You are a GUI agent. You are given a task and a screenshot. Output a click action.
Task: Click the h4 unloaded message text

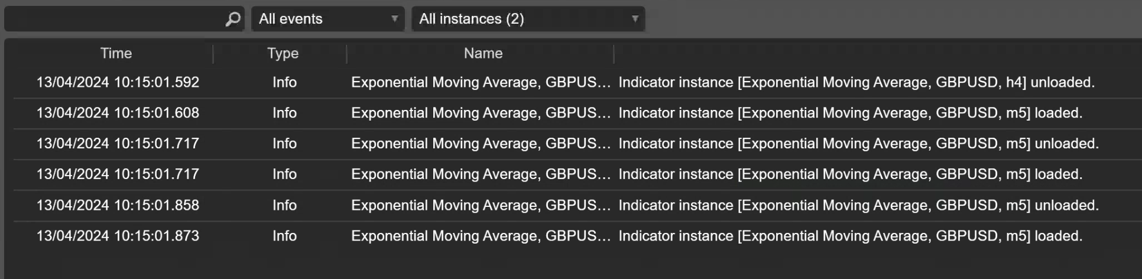click(856, 82)
